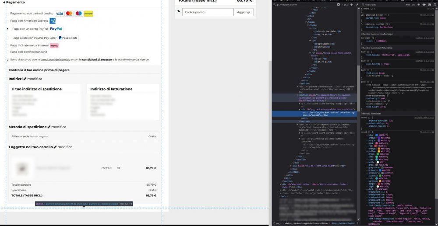Open the condizioni di recesso link

(x=97, y=59)
